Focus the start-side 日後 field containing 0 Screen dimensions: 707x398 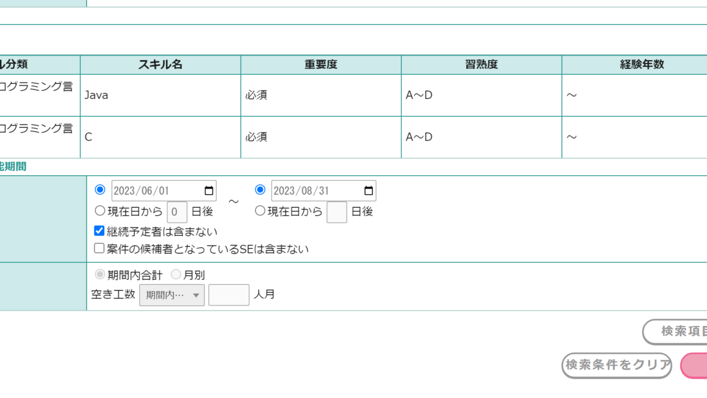[x=177, y=212]
